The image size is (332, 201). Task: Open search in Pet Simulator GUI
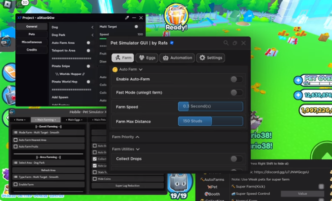(x=226, y=43)
